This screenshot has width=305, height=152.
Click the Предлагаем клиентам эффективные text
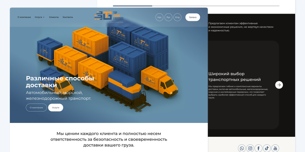(241, 27)
